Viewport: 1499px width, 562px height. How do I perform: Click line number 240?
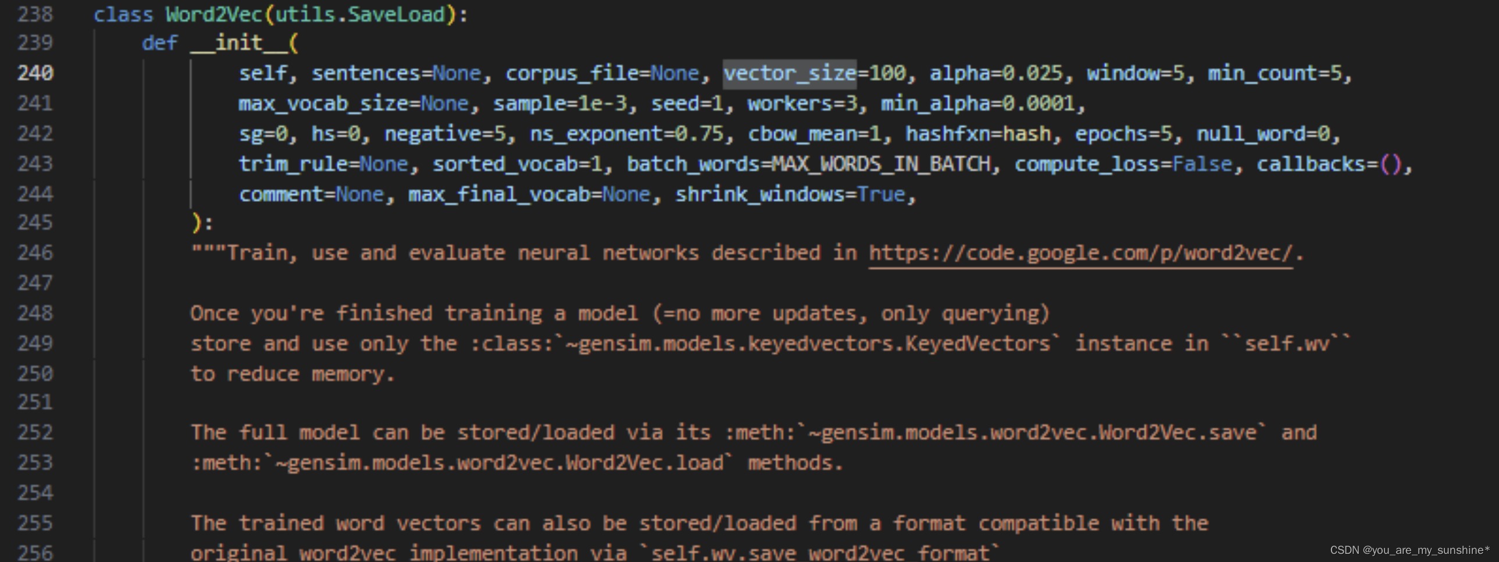click(35, 73)
